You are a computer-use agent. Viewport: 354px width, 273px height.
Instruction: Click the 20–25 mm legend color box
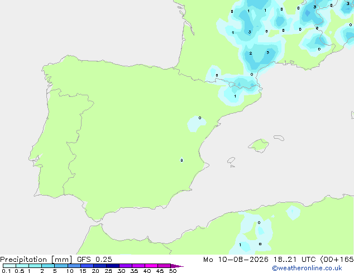click(x=100, y=266)
